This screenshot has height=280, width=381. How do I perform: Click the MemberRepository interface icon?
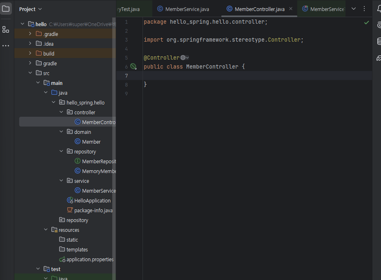click(78, 161)
